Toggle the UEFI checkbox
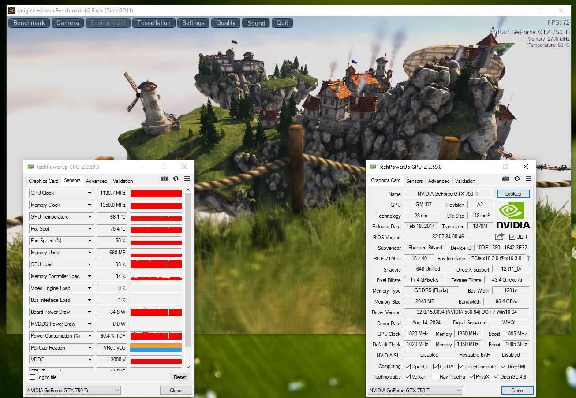 (512, 237)
